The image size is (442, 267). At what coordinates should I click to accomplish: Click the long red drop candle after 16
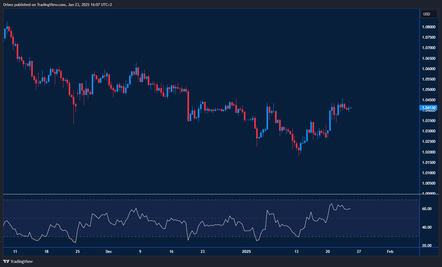pos(188,105)
